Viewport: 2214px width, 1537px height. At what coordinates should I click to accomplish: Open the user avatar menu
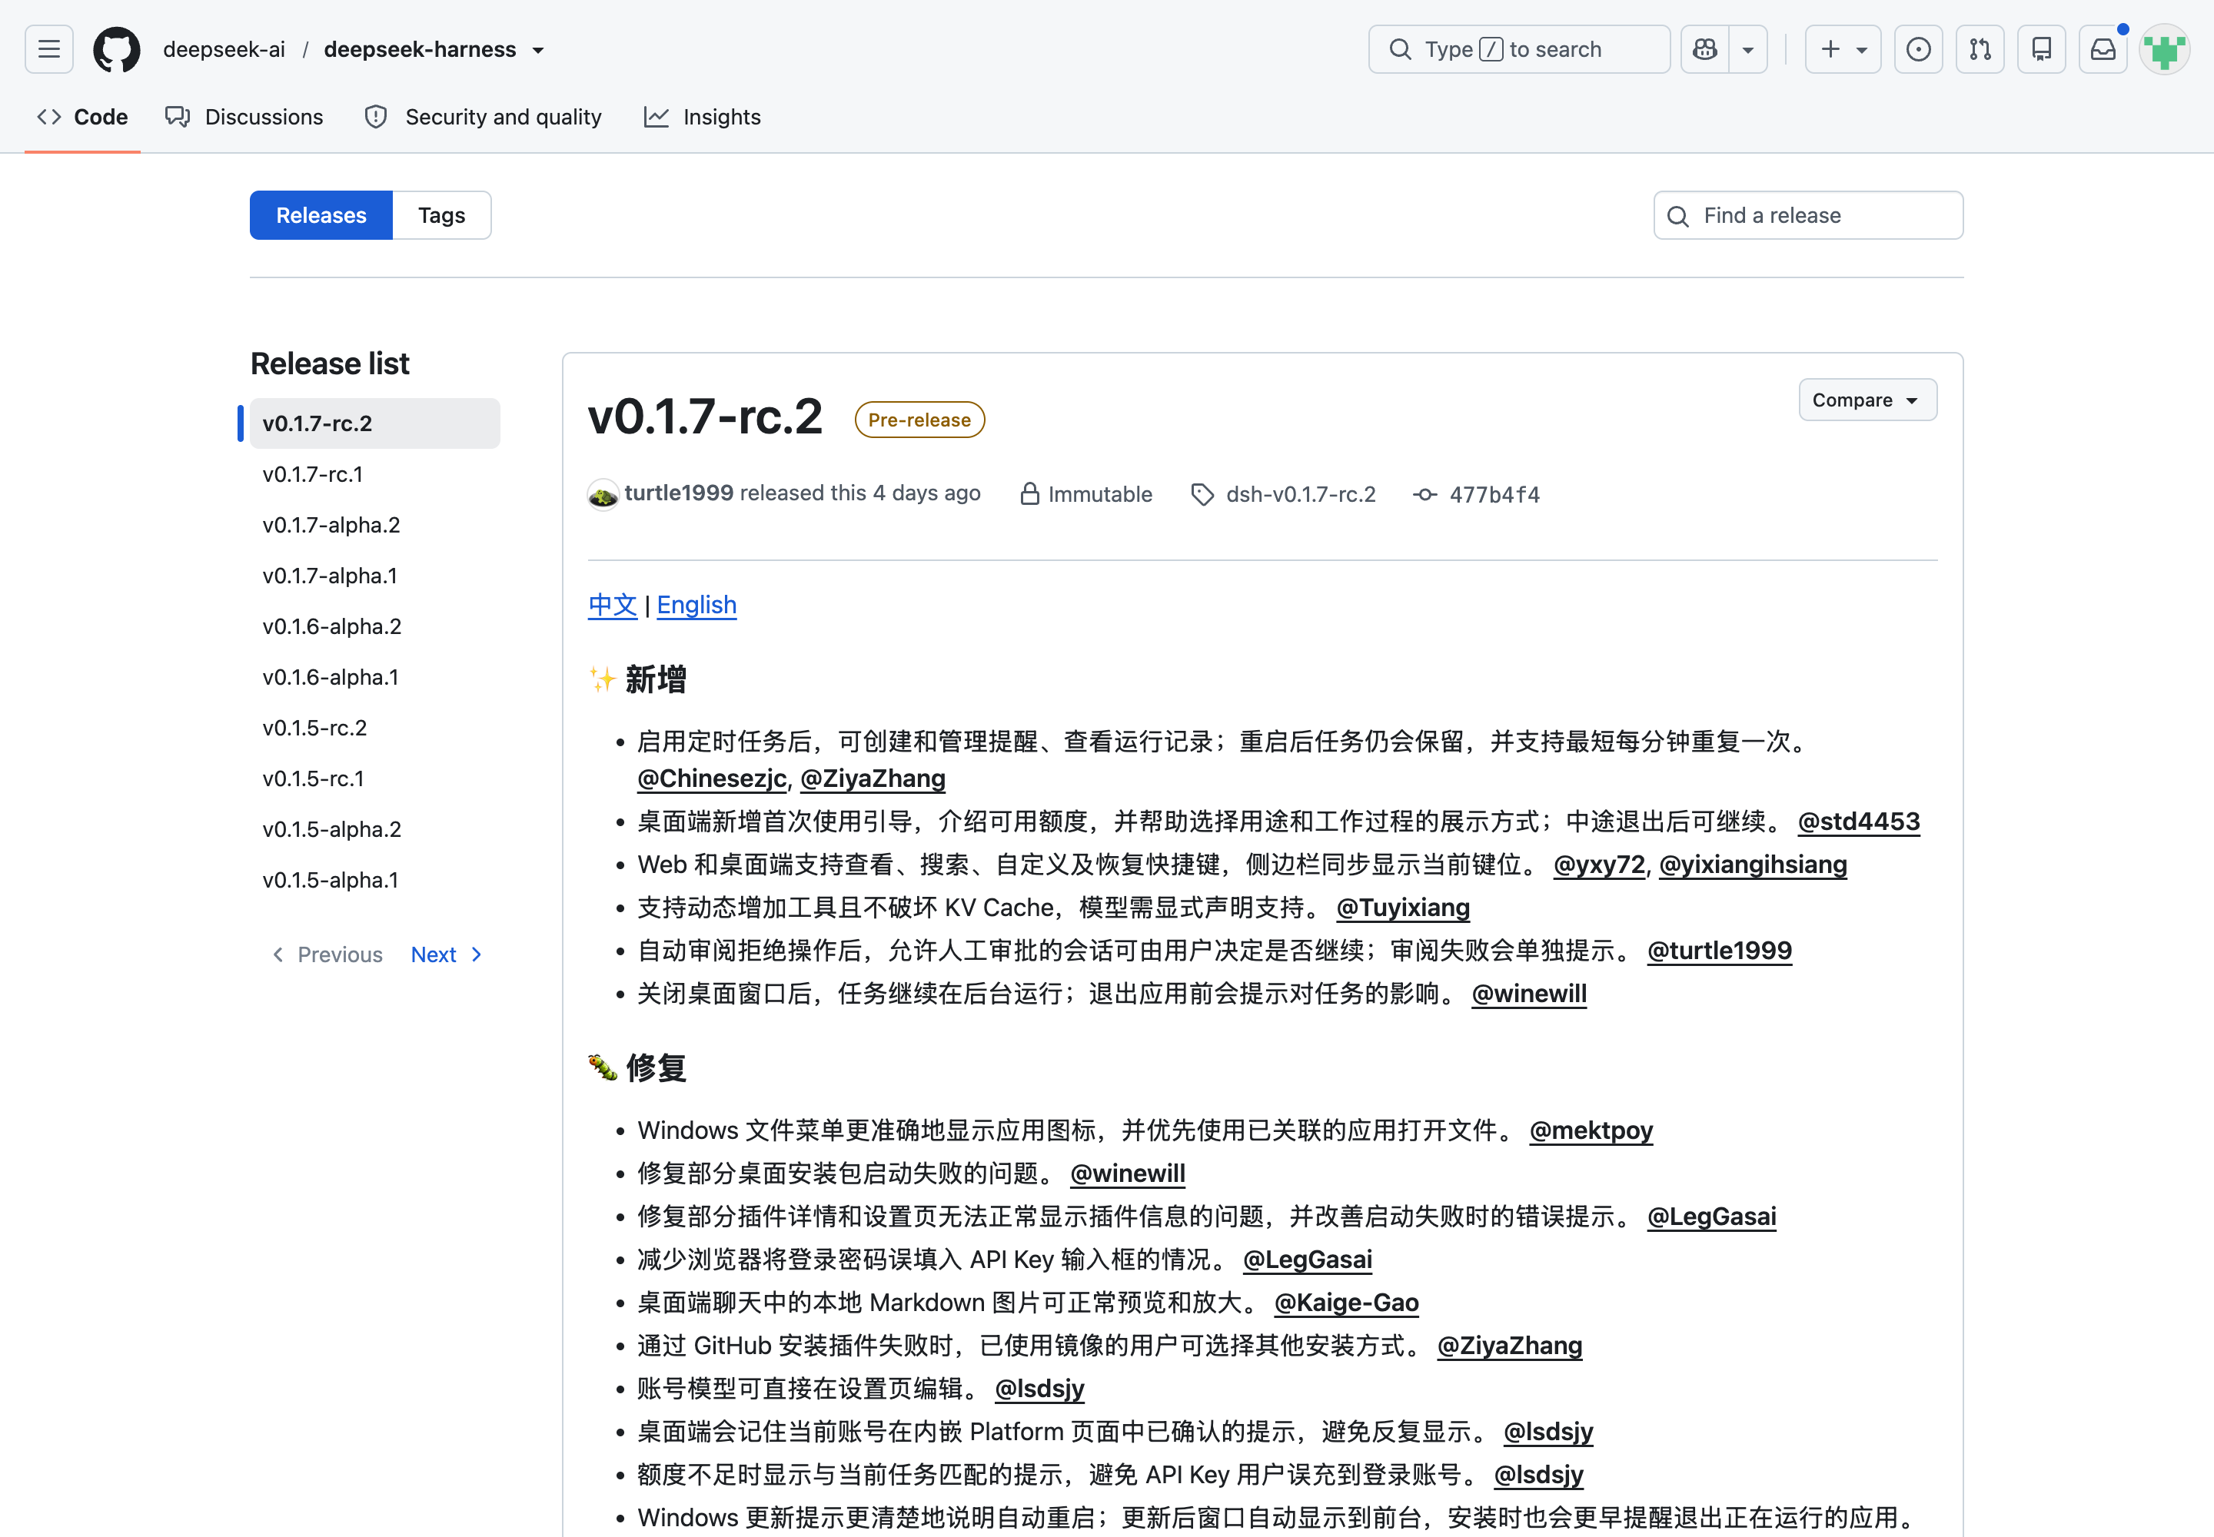pos(2165,49)
